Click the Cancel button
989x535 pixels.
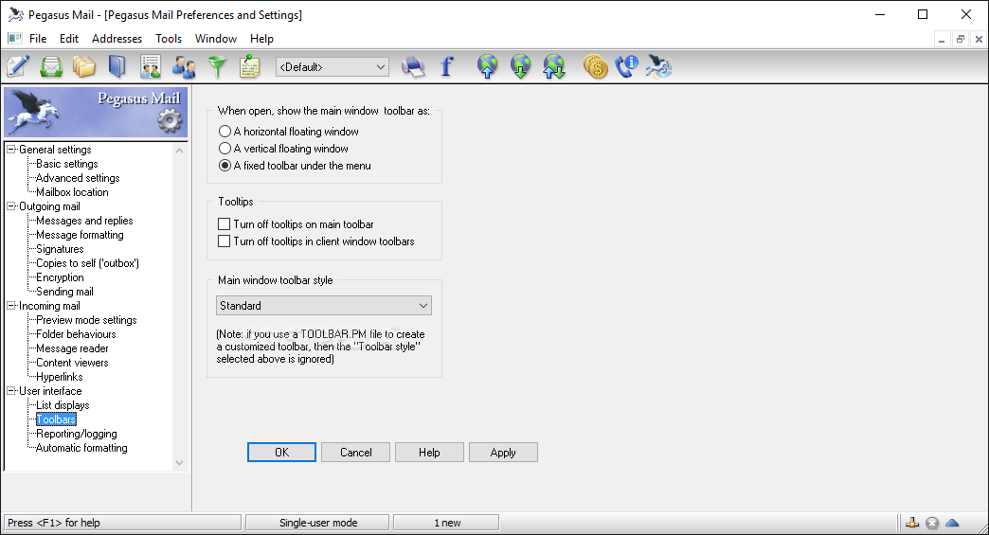click(x=356, y=453)
